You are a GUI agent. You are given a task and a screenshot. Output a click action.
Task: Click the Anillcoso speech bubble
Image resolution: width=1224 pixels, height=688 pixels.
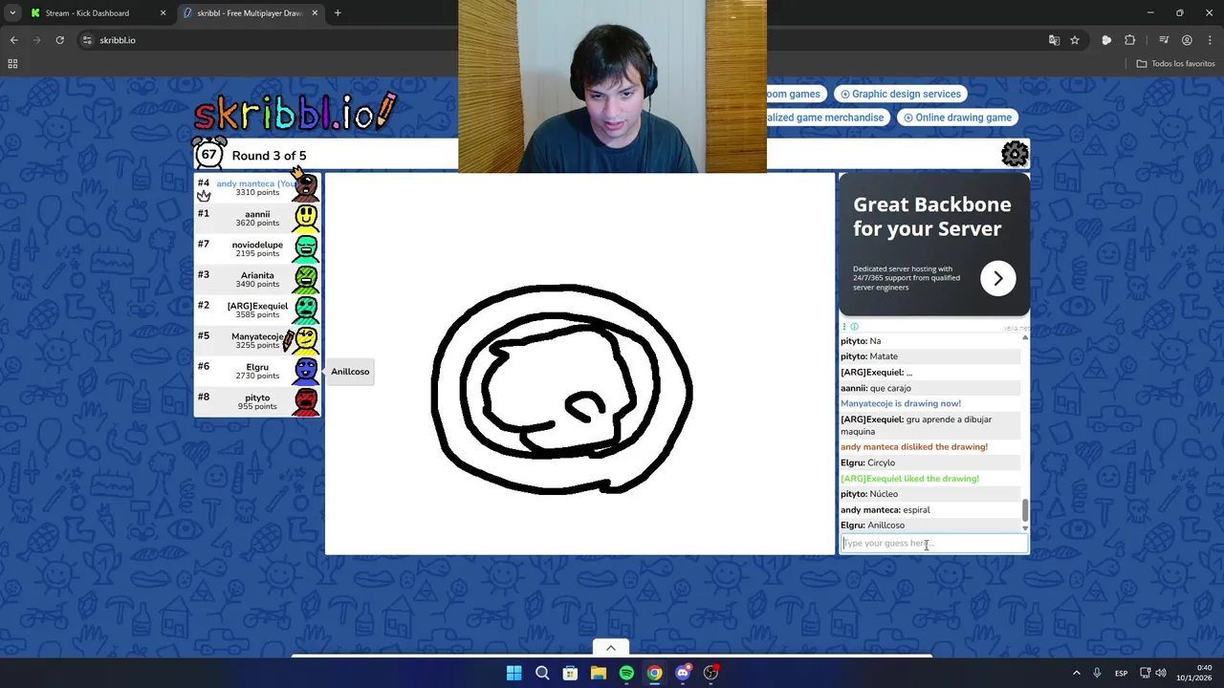(x=350, y=372)
